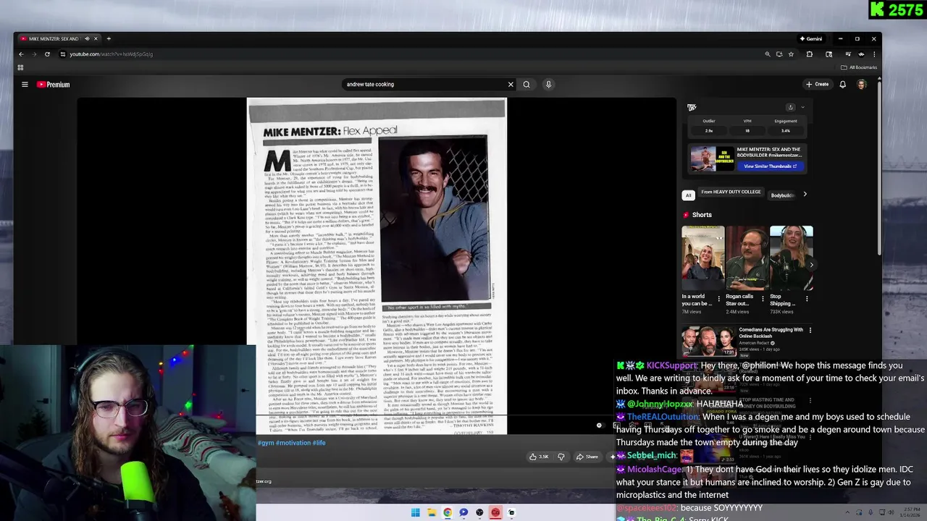Screen dimensions: 927x521
Task: Select the Bodybuilding filter chip
Action: point(782,195)
